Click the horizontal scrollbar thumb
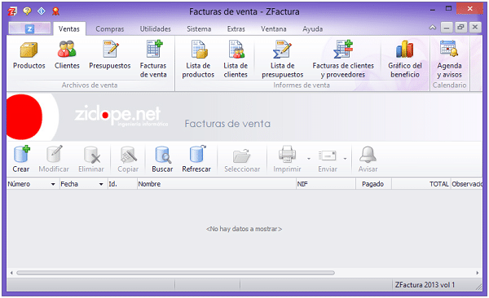The height and width of the screenshot is (298, 489). point(175,273)
